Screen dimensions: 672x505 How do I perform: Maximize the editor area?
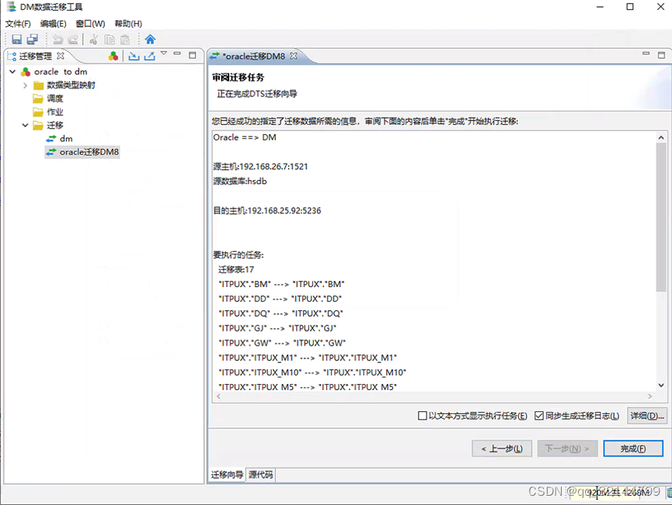[661, 55]
